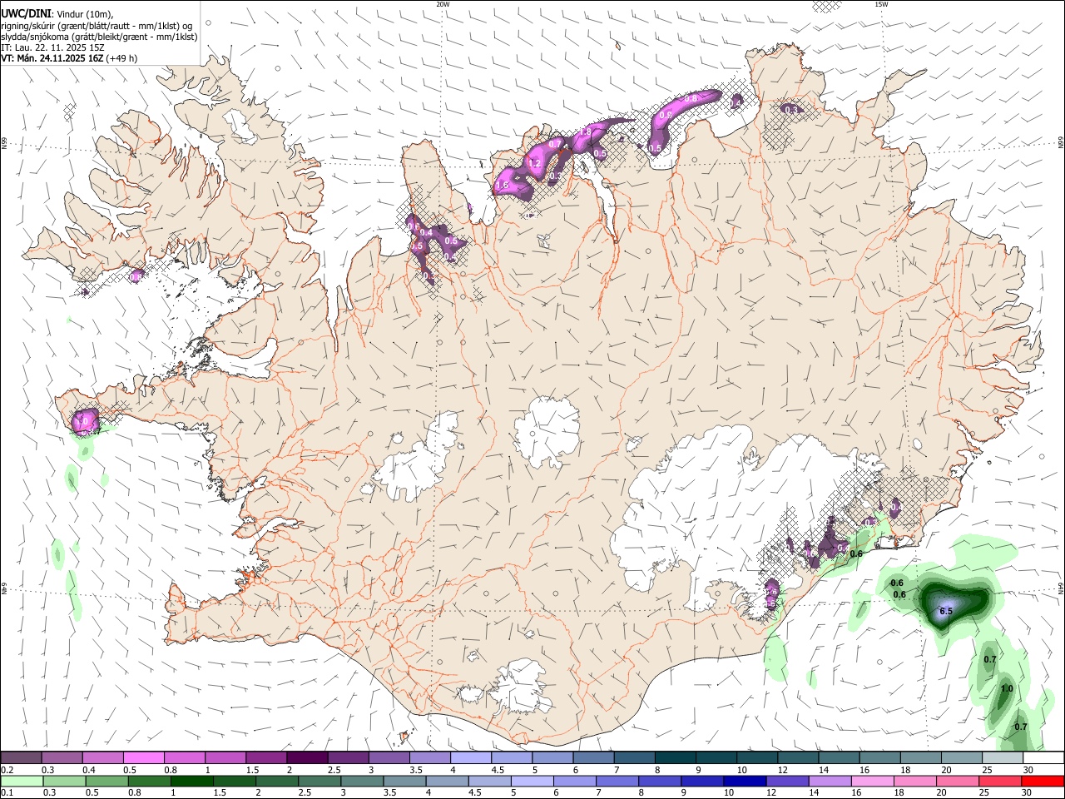The width and height of the screenshot is (1065, 799).
Task: Pick the upper scale's 2–2.5 darkest purple swatch
Action: coord(306,757)
